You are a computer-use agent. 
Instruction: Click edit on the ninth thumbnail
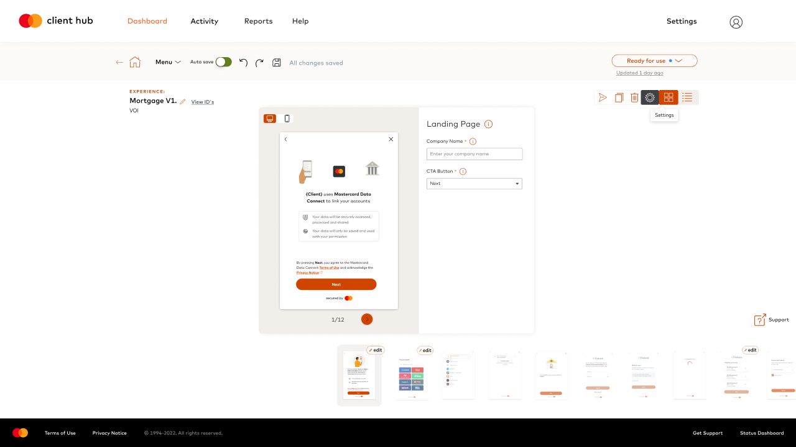(751, 350)
